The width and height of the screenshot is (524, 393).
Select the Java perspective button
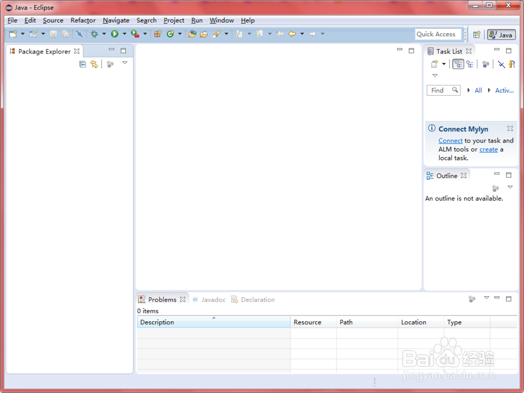501,35
